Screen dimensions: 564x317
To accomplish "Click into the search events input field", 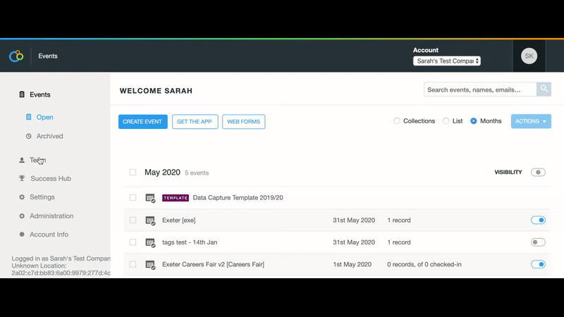I will [x=480, y=89].
